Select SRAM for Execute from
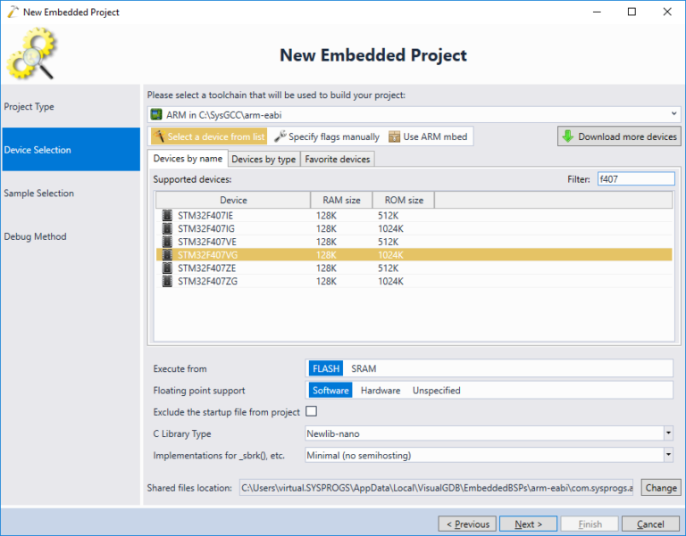686x536 pixels. pos(364,368)
